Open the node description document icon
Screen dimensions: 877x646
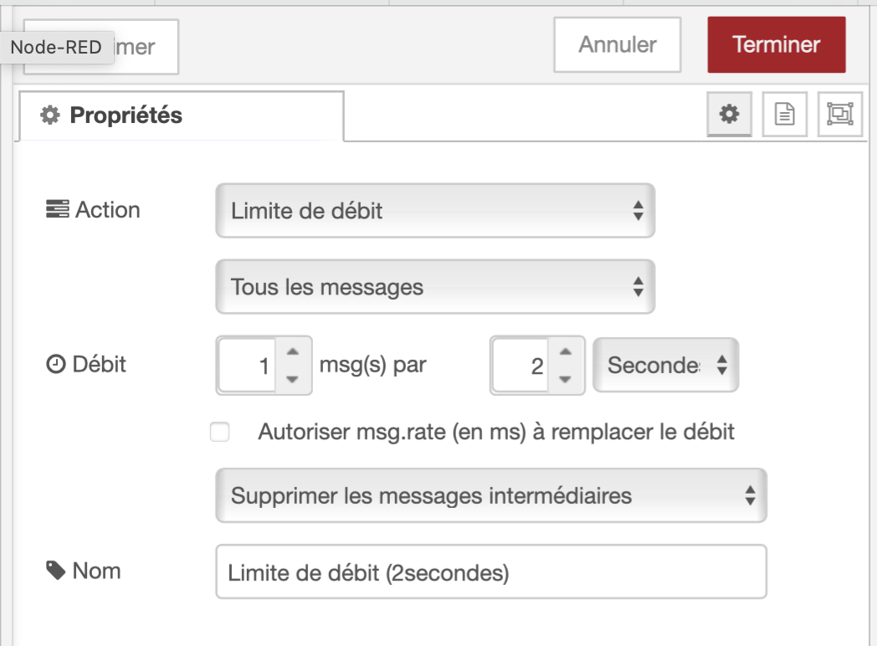pyautogui.click(x=784, y=115)
